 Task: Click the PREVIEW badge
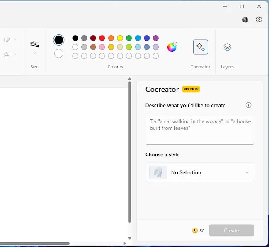191,89
